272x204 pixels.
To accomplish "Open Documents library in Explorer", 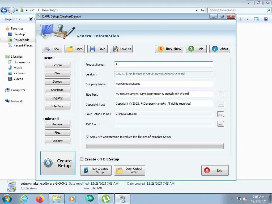I will (19, 62).
